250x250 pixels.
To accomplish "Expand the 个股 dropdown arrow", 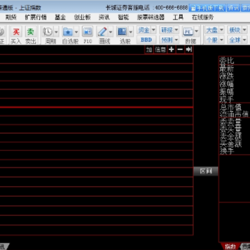I will point(222,40).
